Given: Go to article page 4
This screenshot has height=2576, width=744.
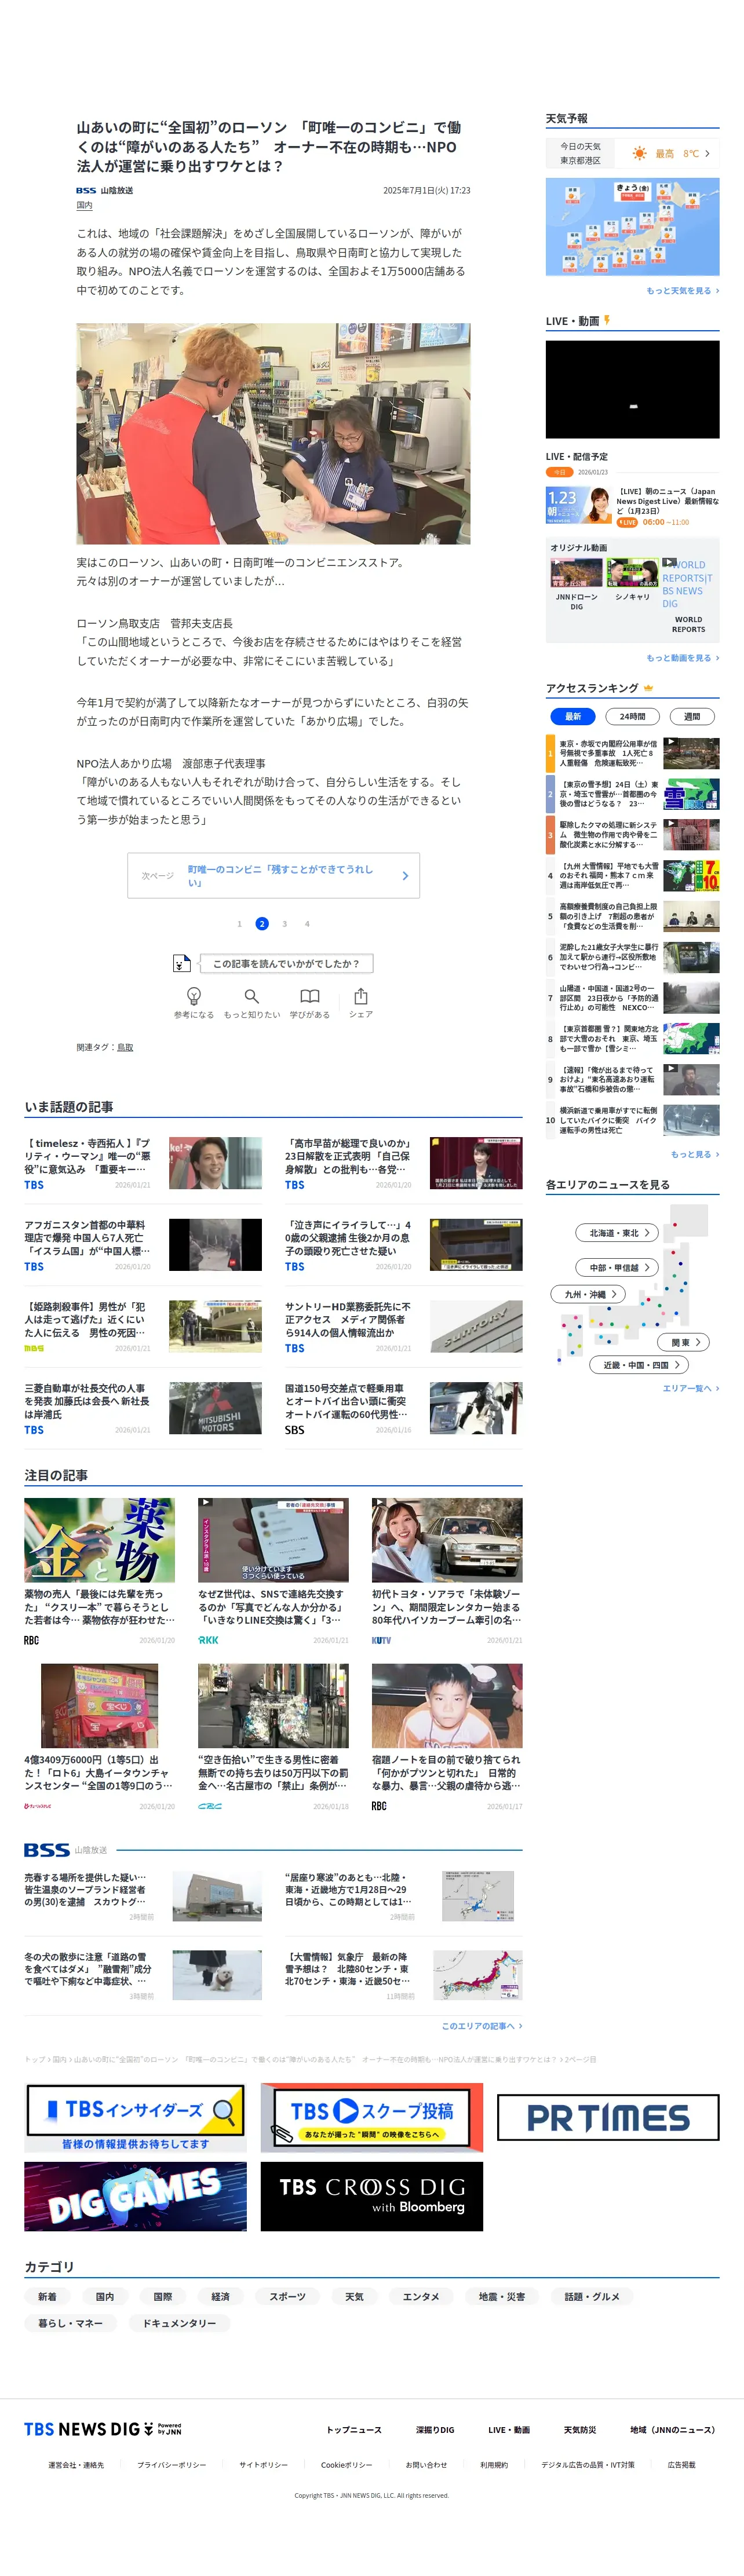Looking at the screenshot, I should point(307,923).
